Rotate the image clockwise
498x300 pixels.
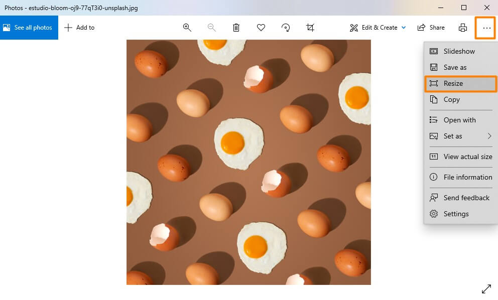click(x=286, y=28)
